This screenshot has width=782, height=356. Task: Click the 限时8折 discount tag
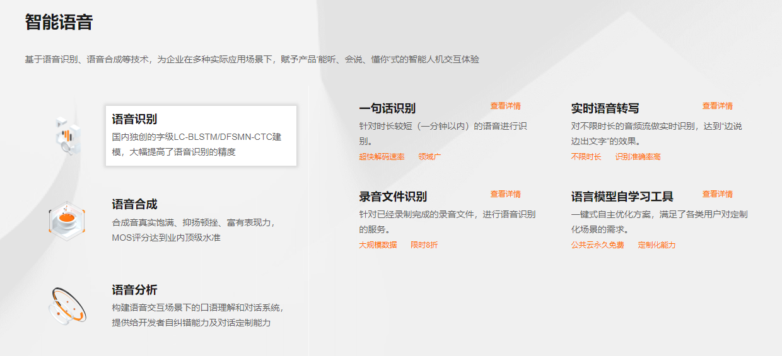(424, 244)
